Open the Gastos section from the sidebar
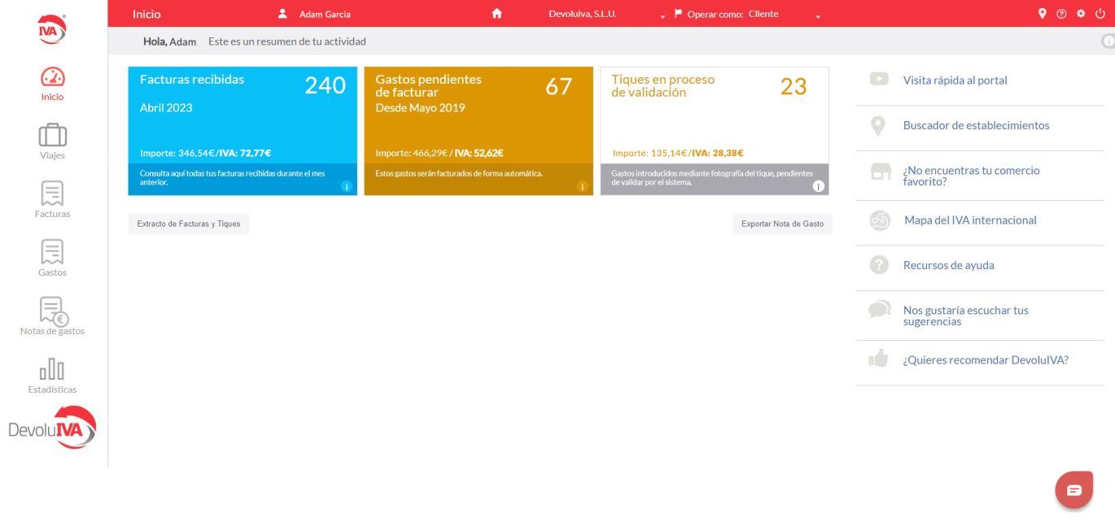Viewport: 1115px width, 522px height. click(52, 257)
